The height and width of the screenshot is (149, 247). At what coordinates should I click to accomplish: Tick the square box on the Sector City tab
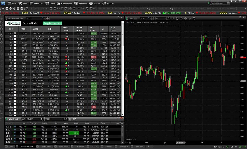(x=72, y=146)
